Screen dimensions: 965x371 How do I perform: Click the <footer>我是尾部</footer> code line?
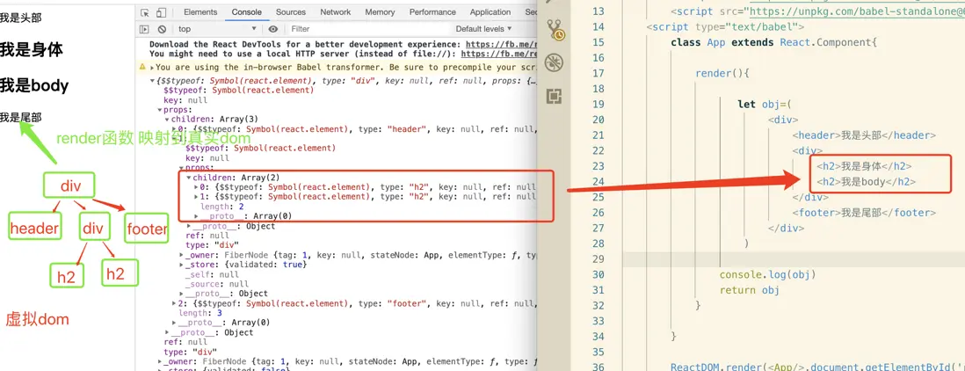[x=863, y=212]
